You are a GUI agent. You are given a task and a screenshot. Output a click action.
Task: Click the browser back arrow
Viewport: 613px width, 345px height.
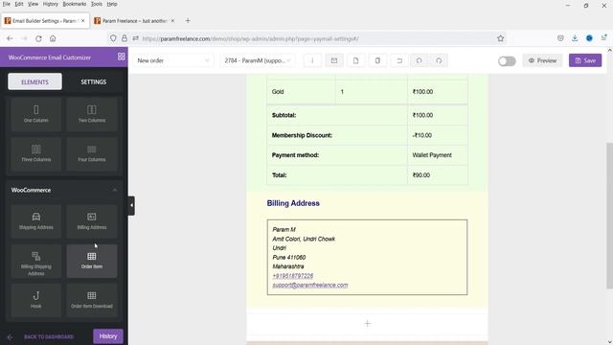coord(10,38)
